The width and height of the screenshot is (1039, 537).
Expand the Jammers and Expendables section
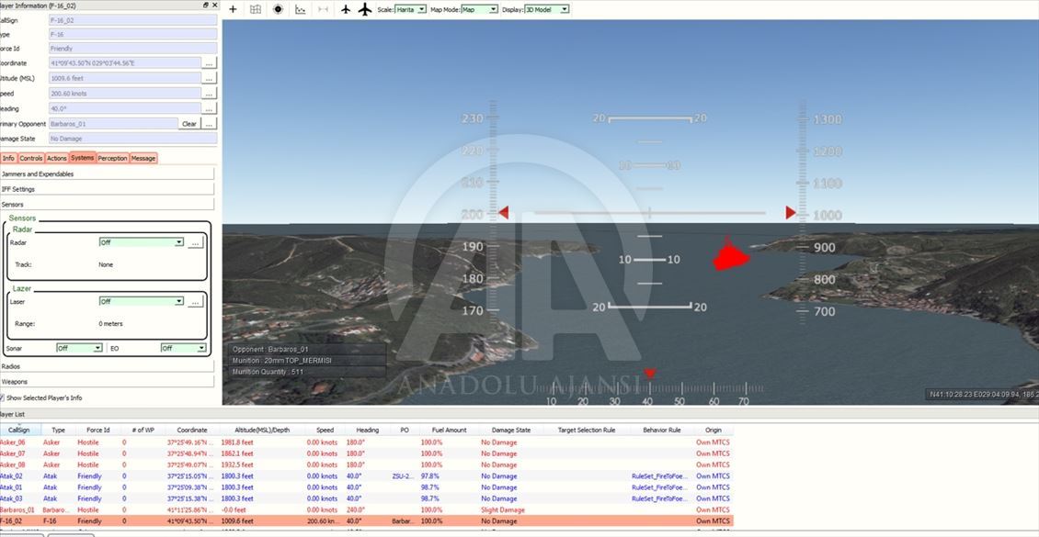(107, 173)
